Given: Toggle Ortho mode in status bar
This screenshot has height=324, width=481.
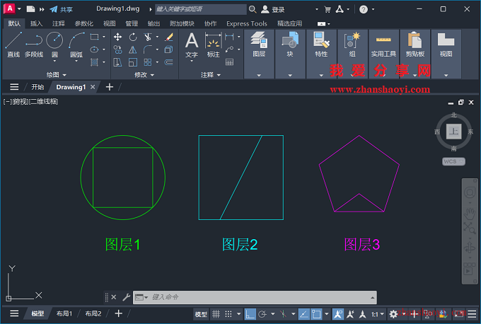Looking at the screenshot, I should 250,314.
